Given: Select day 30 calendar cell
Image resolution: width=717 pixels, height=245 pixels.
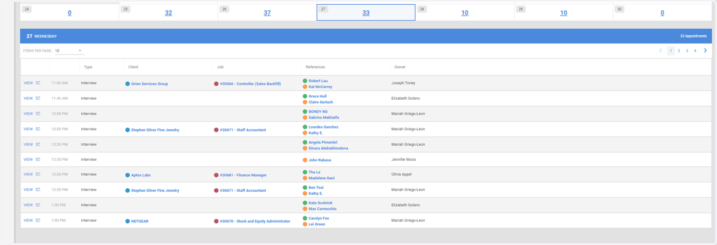Looking at the screenshot, I should [662, 13].
